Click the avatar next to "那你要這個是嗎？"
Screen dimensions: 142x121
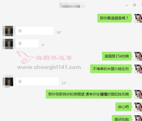click(x=138, y=18)
